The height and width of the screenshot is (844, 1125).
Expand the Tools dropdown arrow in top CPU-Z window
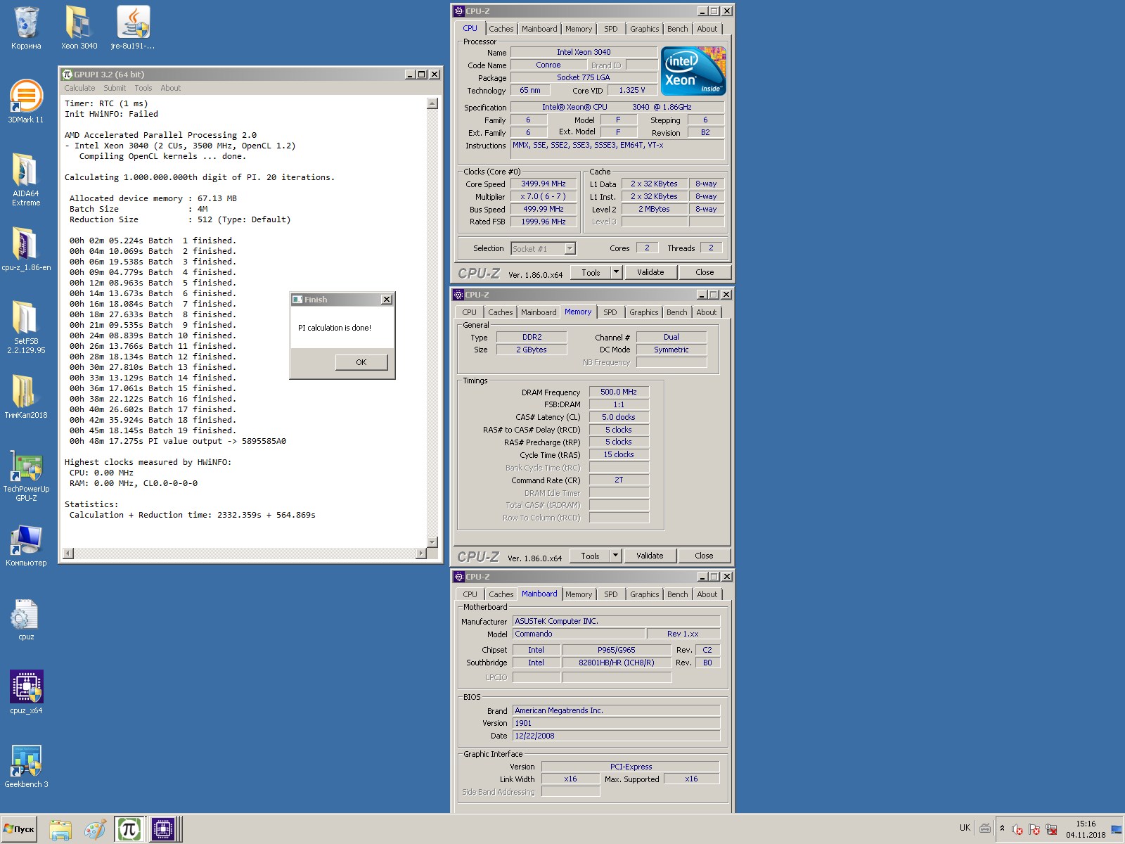(616, 272)
